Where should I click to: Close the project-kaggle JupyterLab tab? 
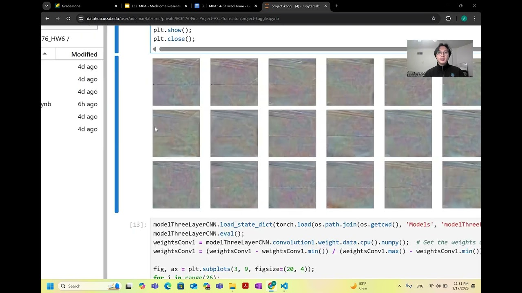[x=325, y=6]
